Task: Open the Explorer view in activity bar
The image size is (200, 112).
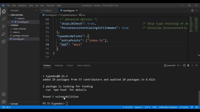Action: click(4, 12)
